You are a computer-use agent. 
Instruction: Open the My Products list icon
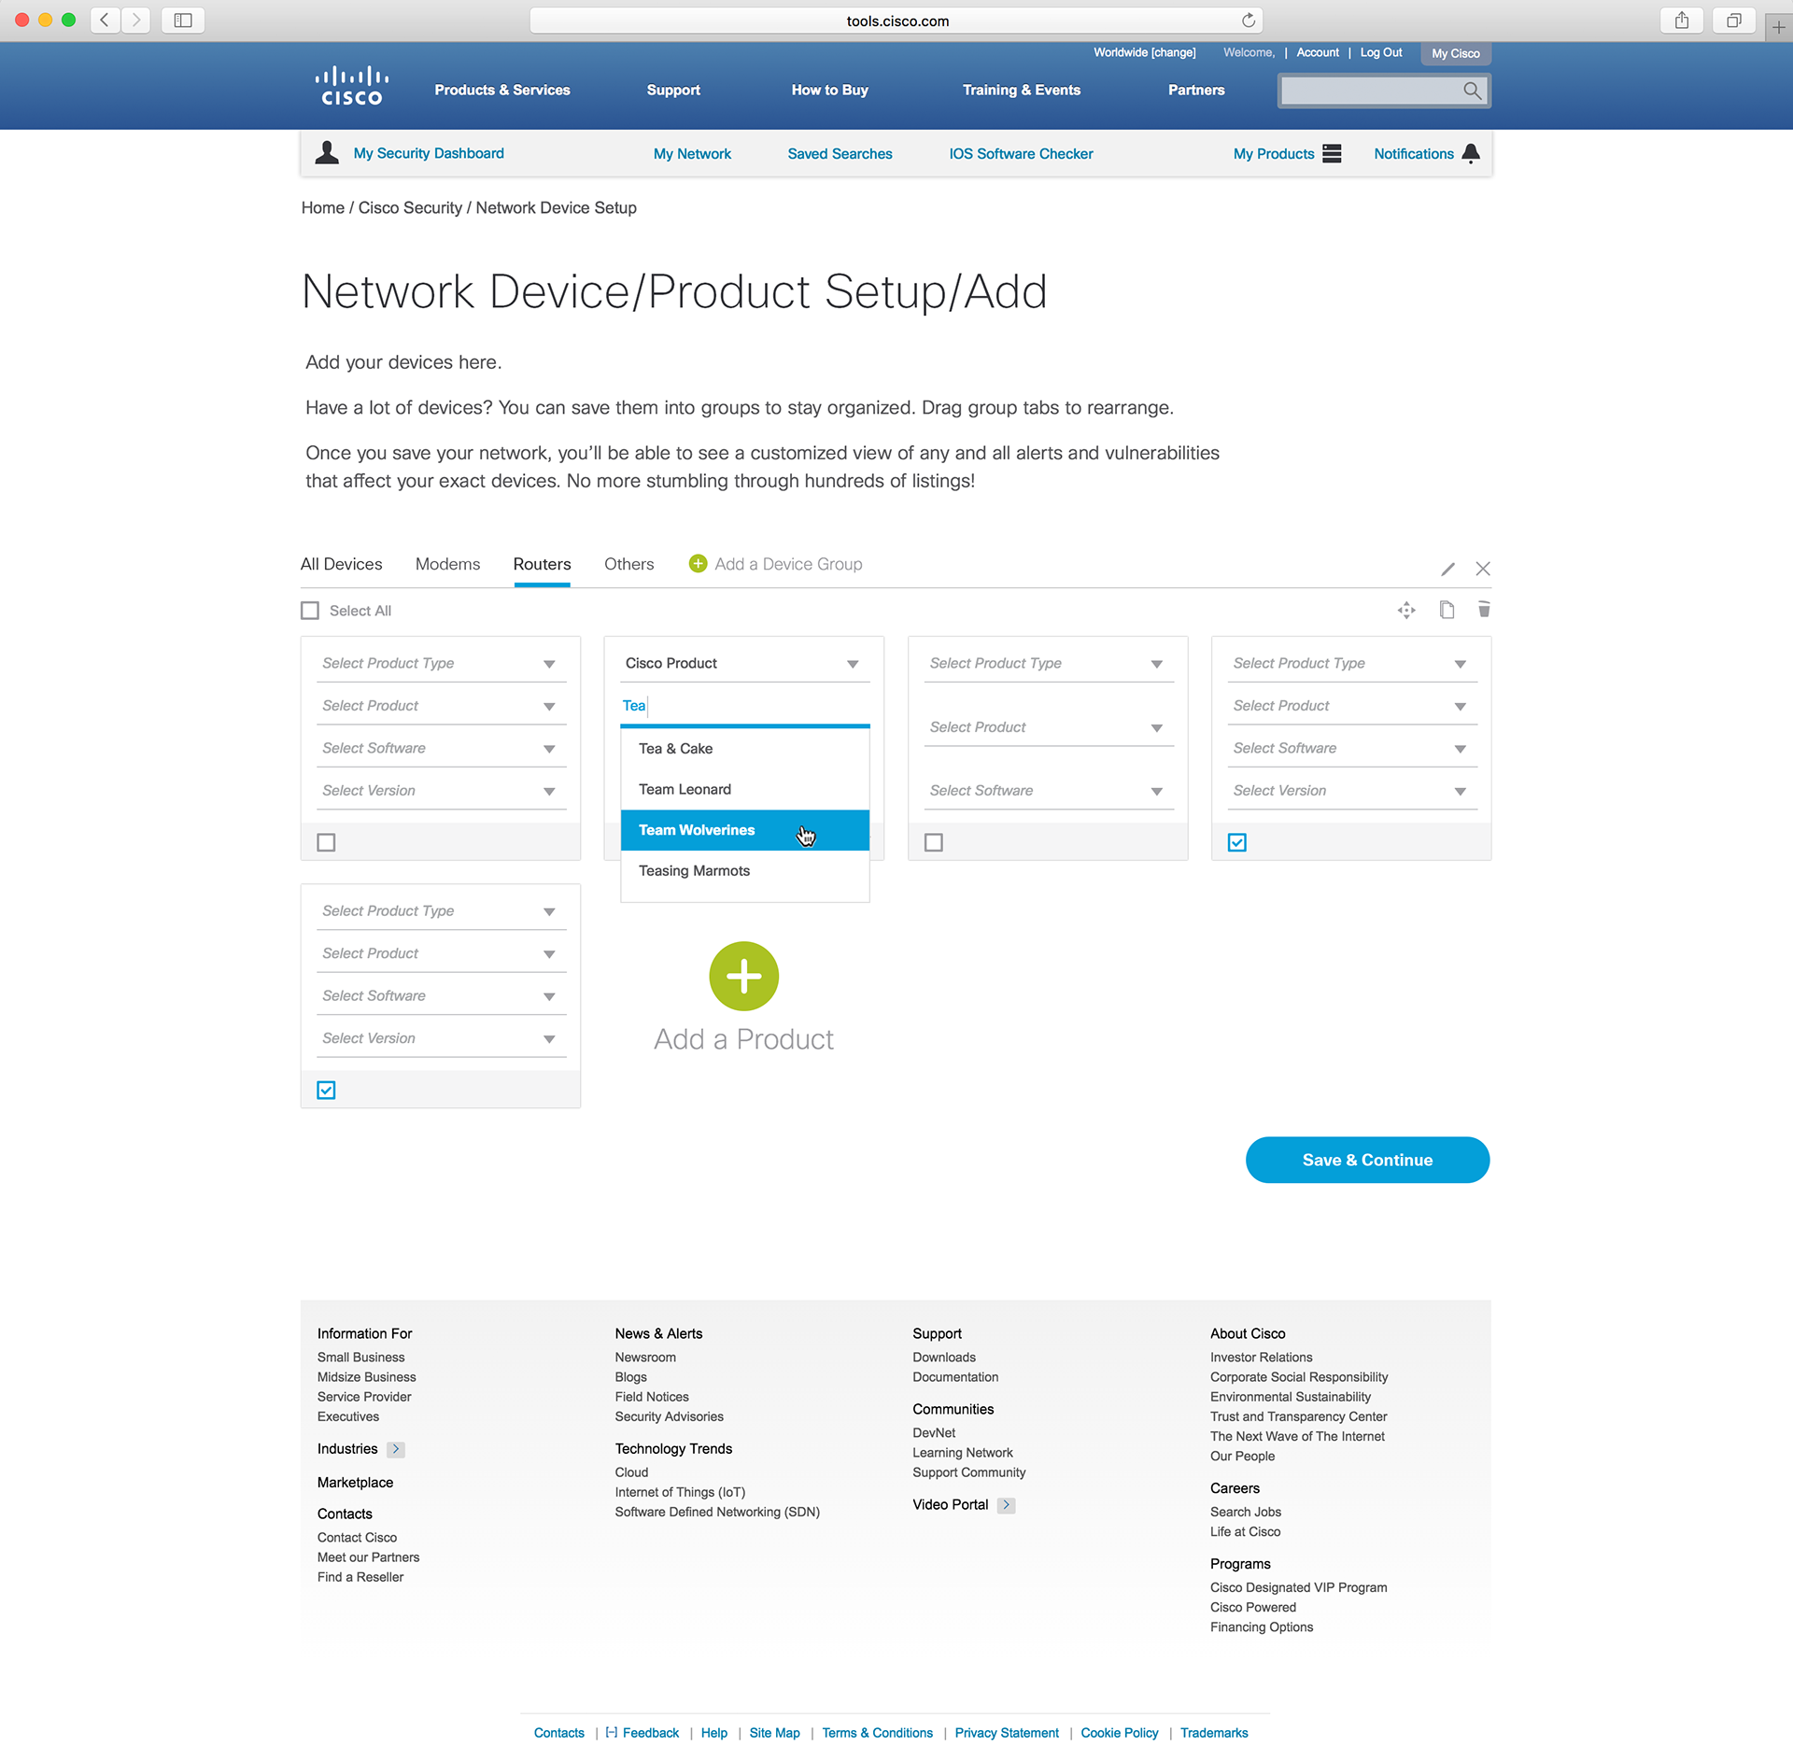(x=1332, y=153)
